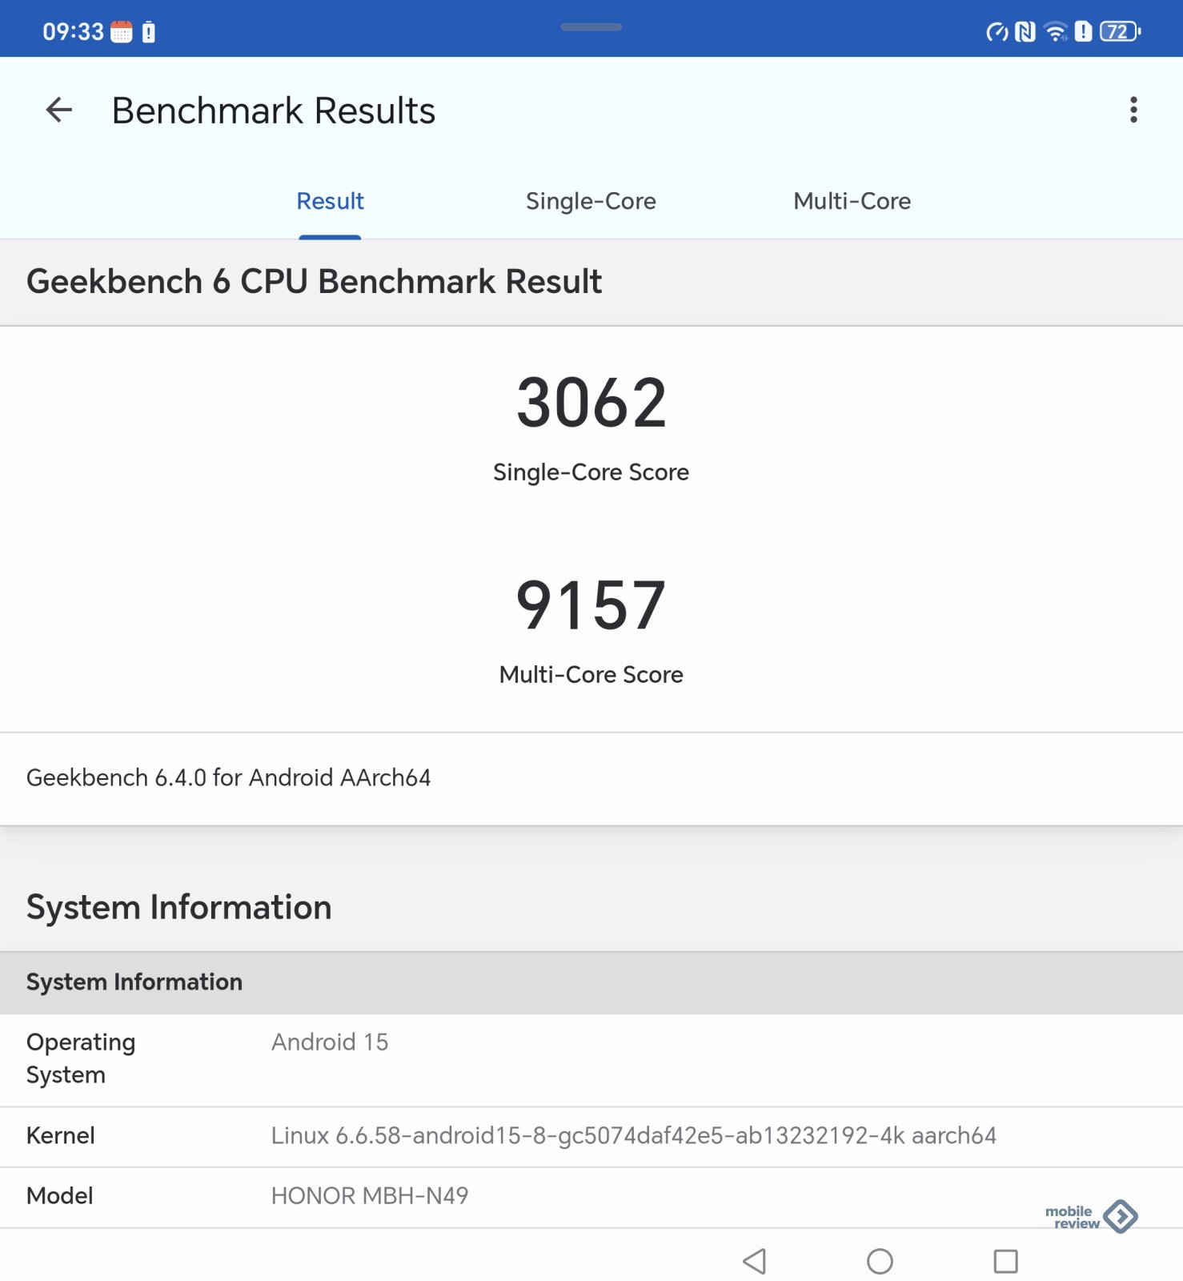Tap the battery level indicator
Screen dimensions: 1183x1281
(x=1119, y=32)
